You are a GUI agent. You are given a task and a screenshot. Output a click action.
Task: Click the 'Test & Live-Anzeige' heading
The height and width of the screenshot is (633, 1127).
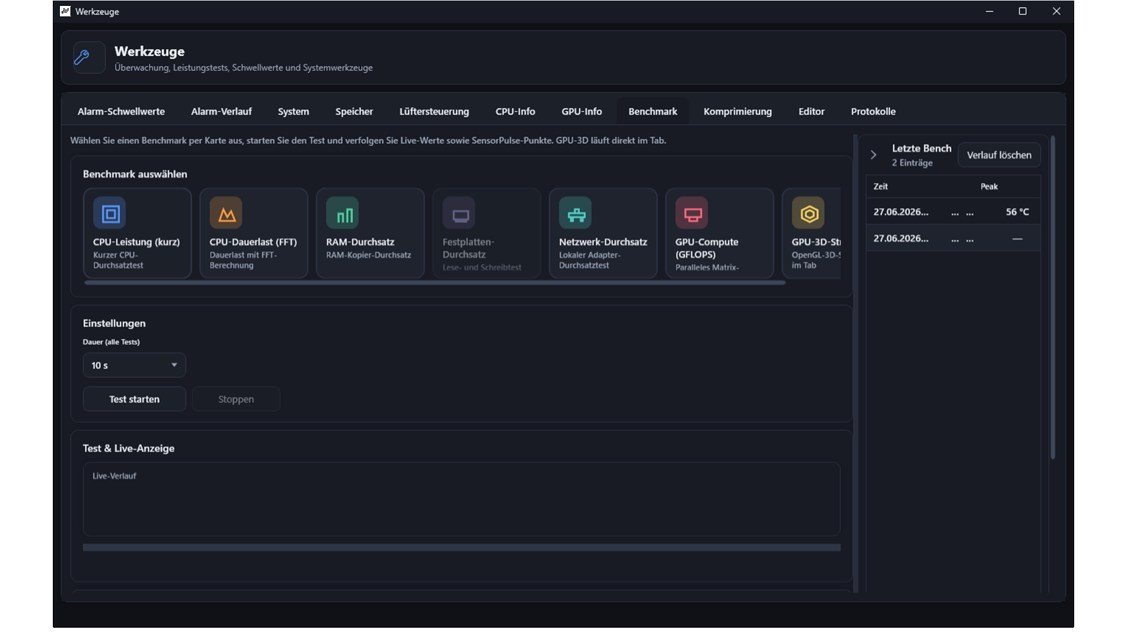129,448
